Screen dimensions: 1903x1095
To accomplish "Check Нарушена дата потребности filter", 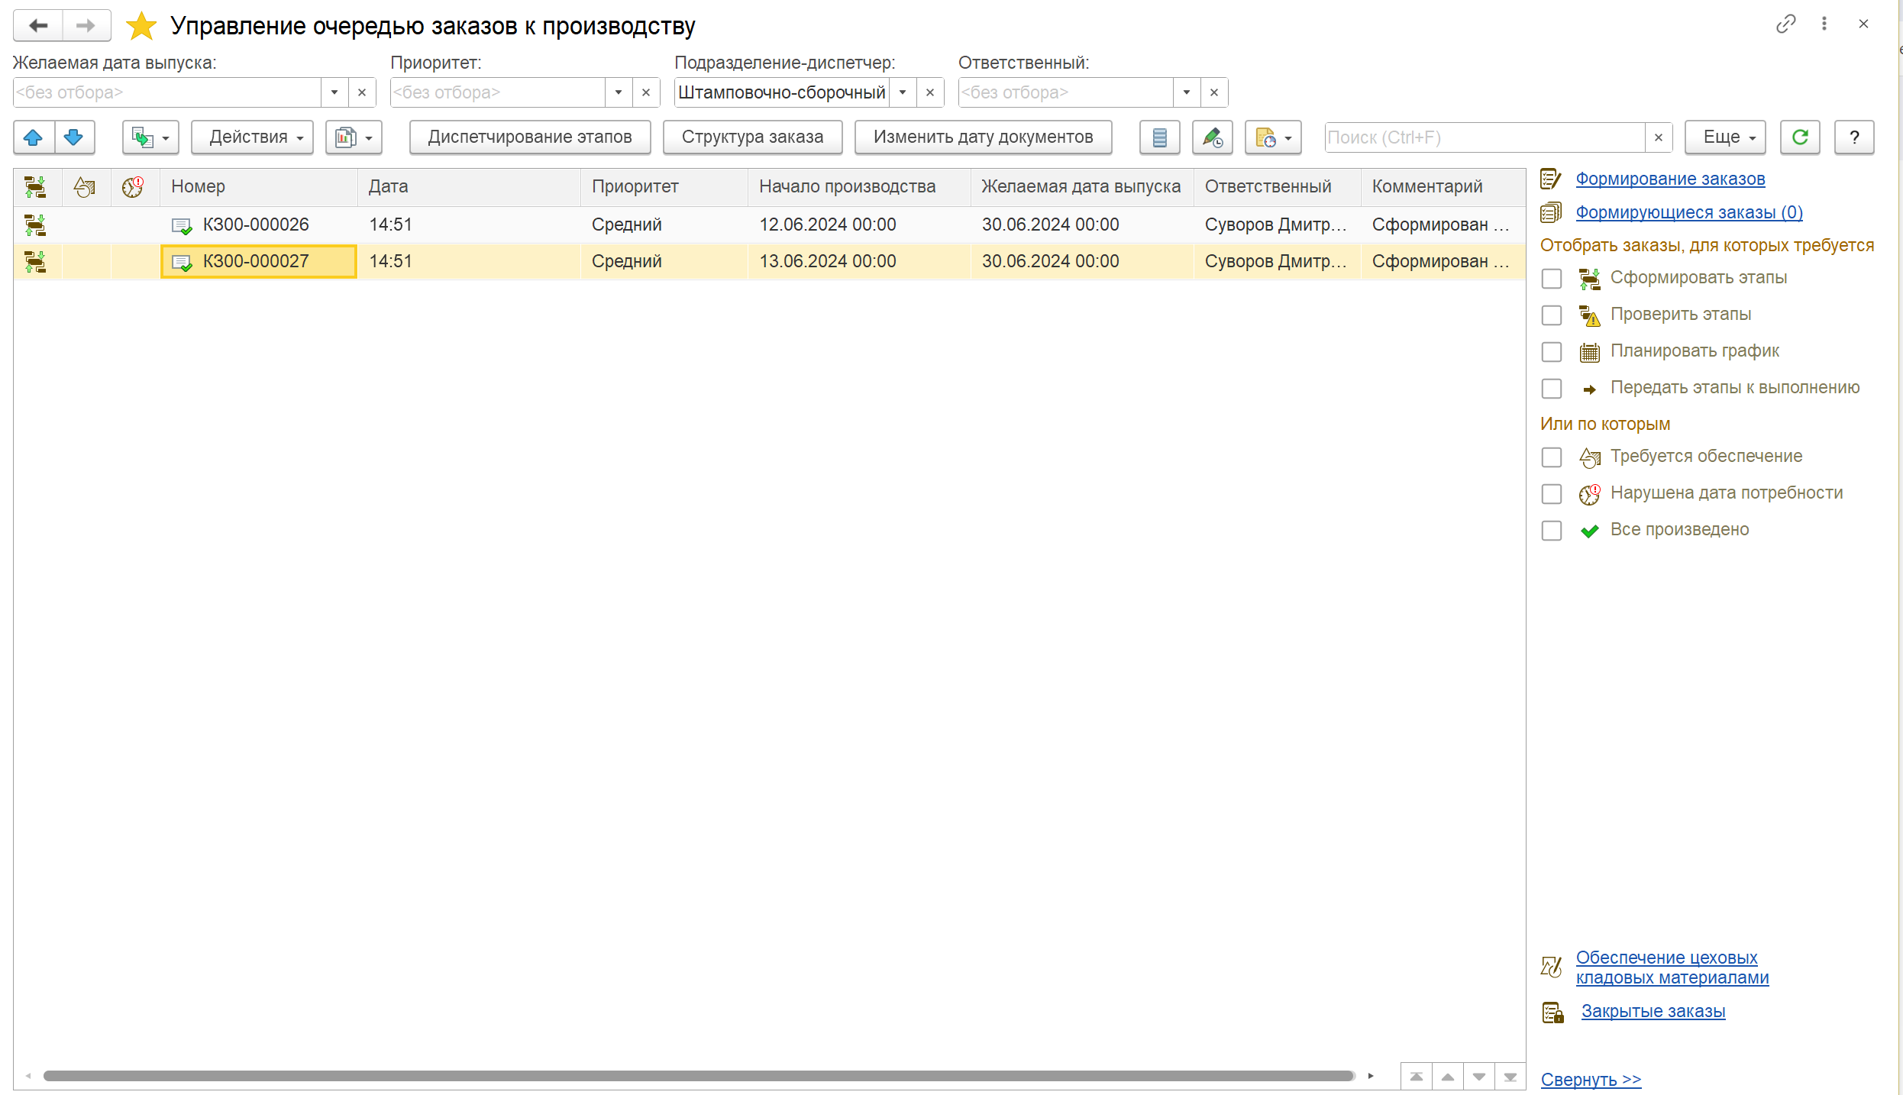I will (1552, 494).
